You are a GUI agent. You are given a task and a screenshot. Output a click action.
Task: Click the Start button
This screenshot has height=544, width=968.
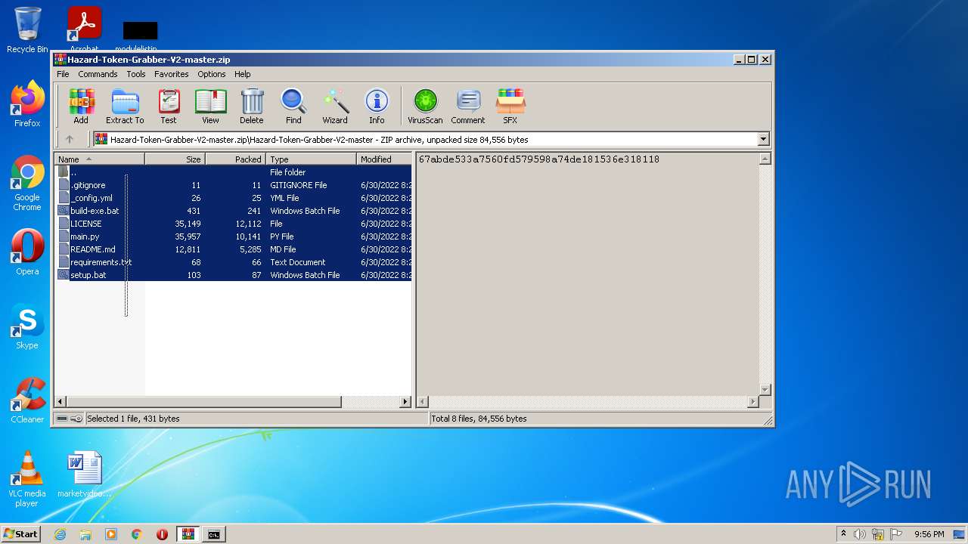pyautogui.click(x=21, y=533)
